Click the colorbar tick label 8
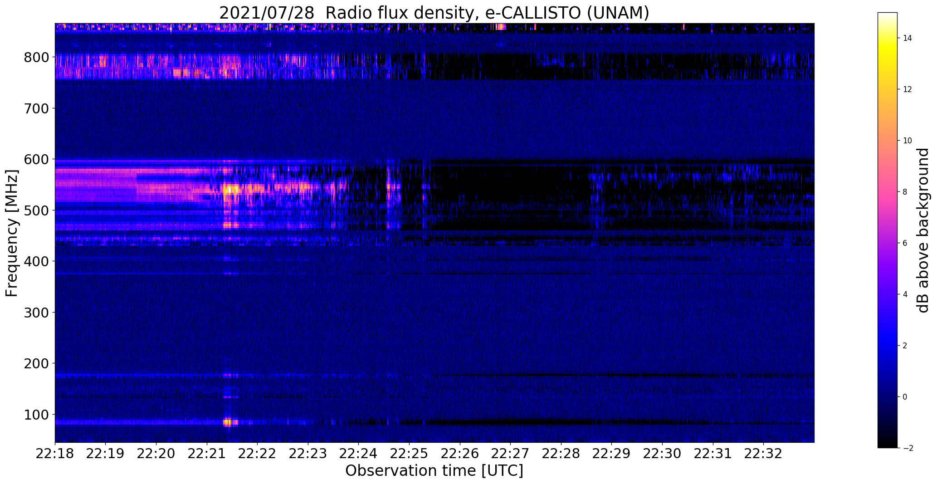The width and height of the screenshot is (937, 484). [x=905, y=192]
